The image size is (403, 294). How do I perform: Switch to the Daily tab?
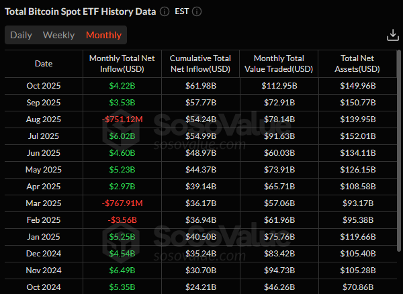click(x=21, y=35)
